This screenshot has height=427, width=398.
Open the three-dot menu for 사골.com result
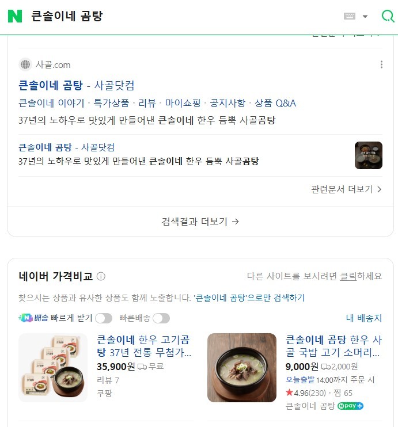381,64
